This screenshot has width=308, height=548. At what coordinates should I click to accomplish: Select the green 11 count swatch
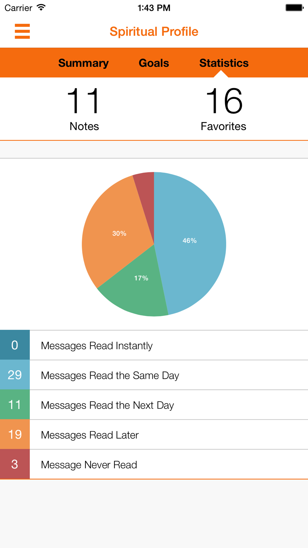[15, 405]
